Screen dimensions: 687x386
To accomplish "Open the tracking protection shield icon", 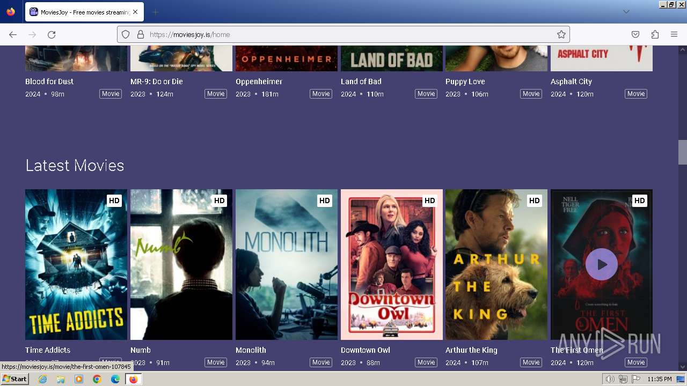I will [x=126, y=34].
